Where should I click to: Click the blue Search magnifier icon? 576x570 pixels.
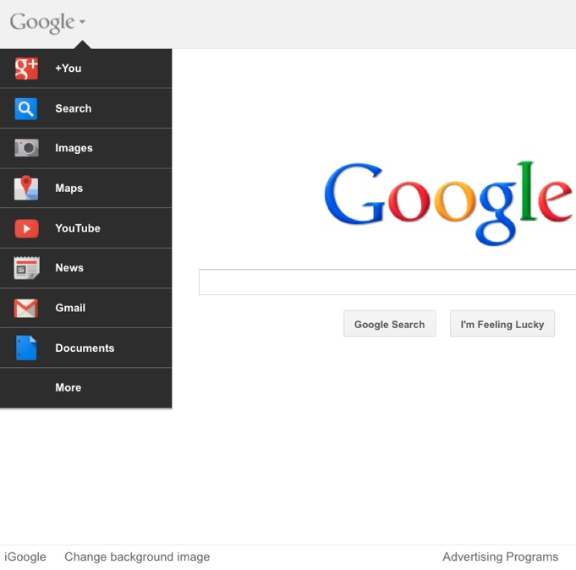[25, 109]
